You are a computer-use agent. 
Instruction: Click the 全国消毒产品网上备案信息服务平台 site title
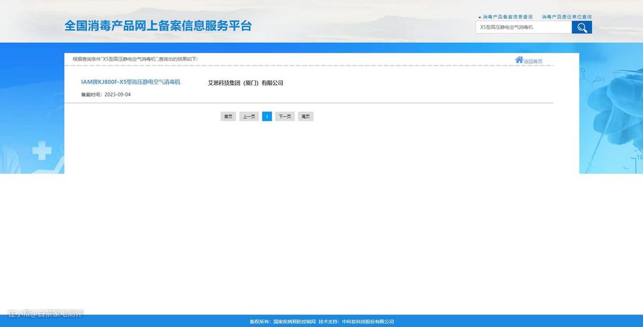pos(158,26)
